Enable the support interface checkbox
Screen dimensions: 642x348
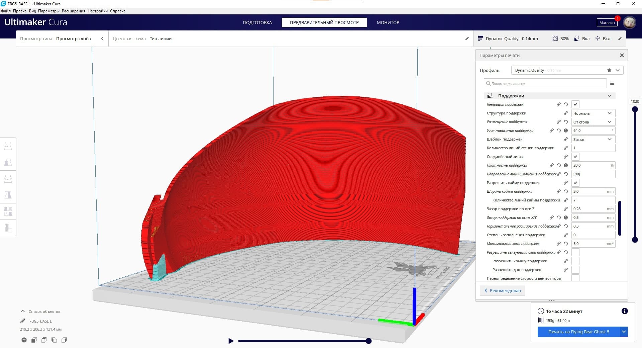575,252
